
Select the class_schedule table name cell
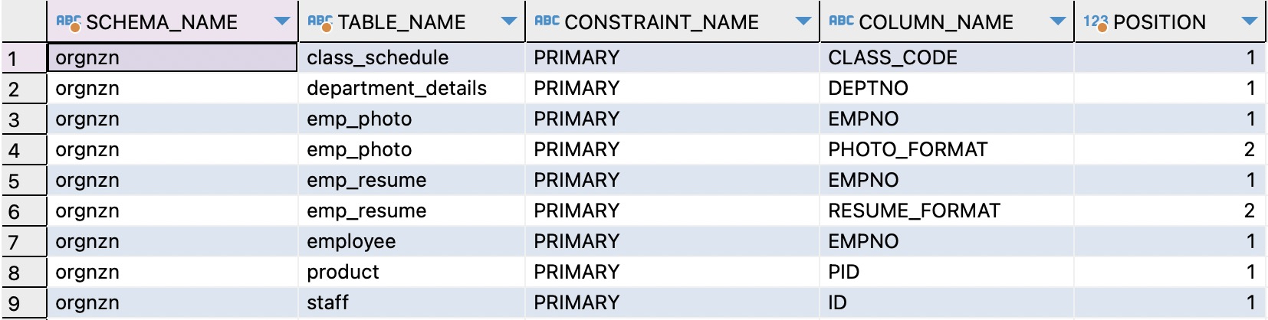[x=412, y=57]
